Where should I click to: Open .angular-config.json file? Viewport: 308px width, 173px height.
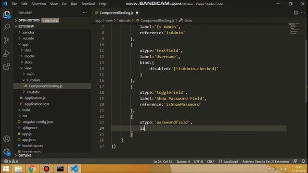pyautogui.click(x=38, y=122)
